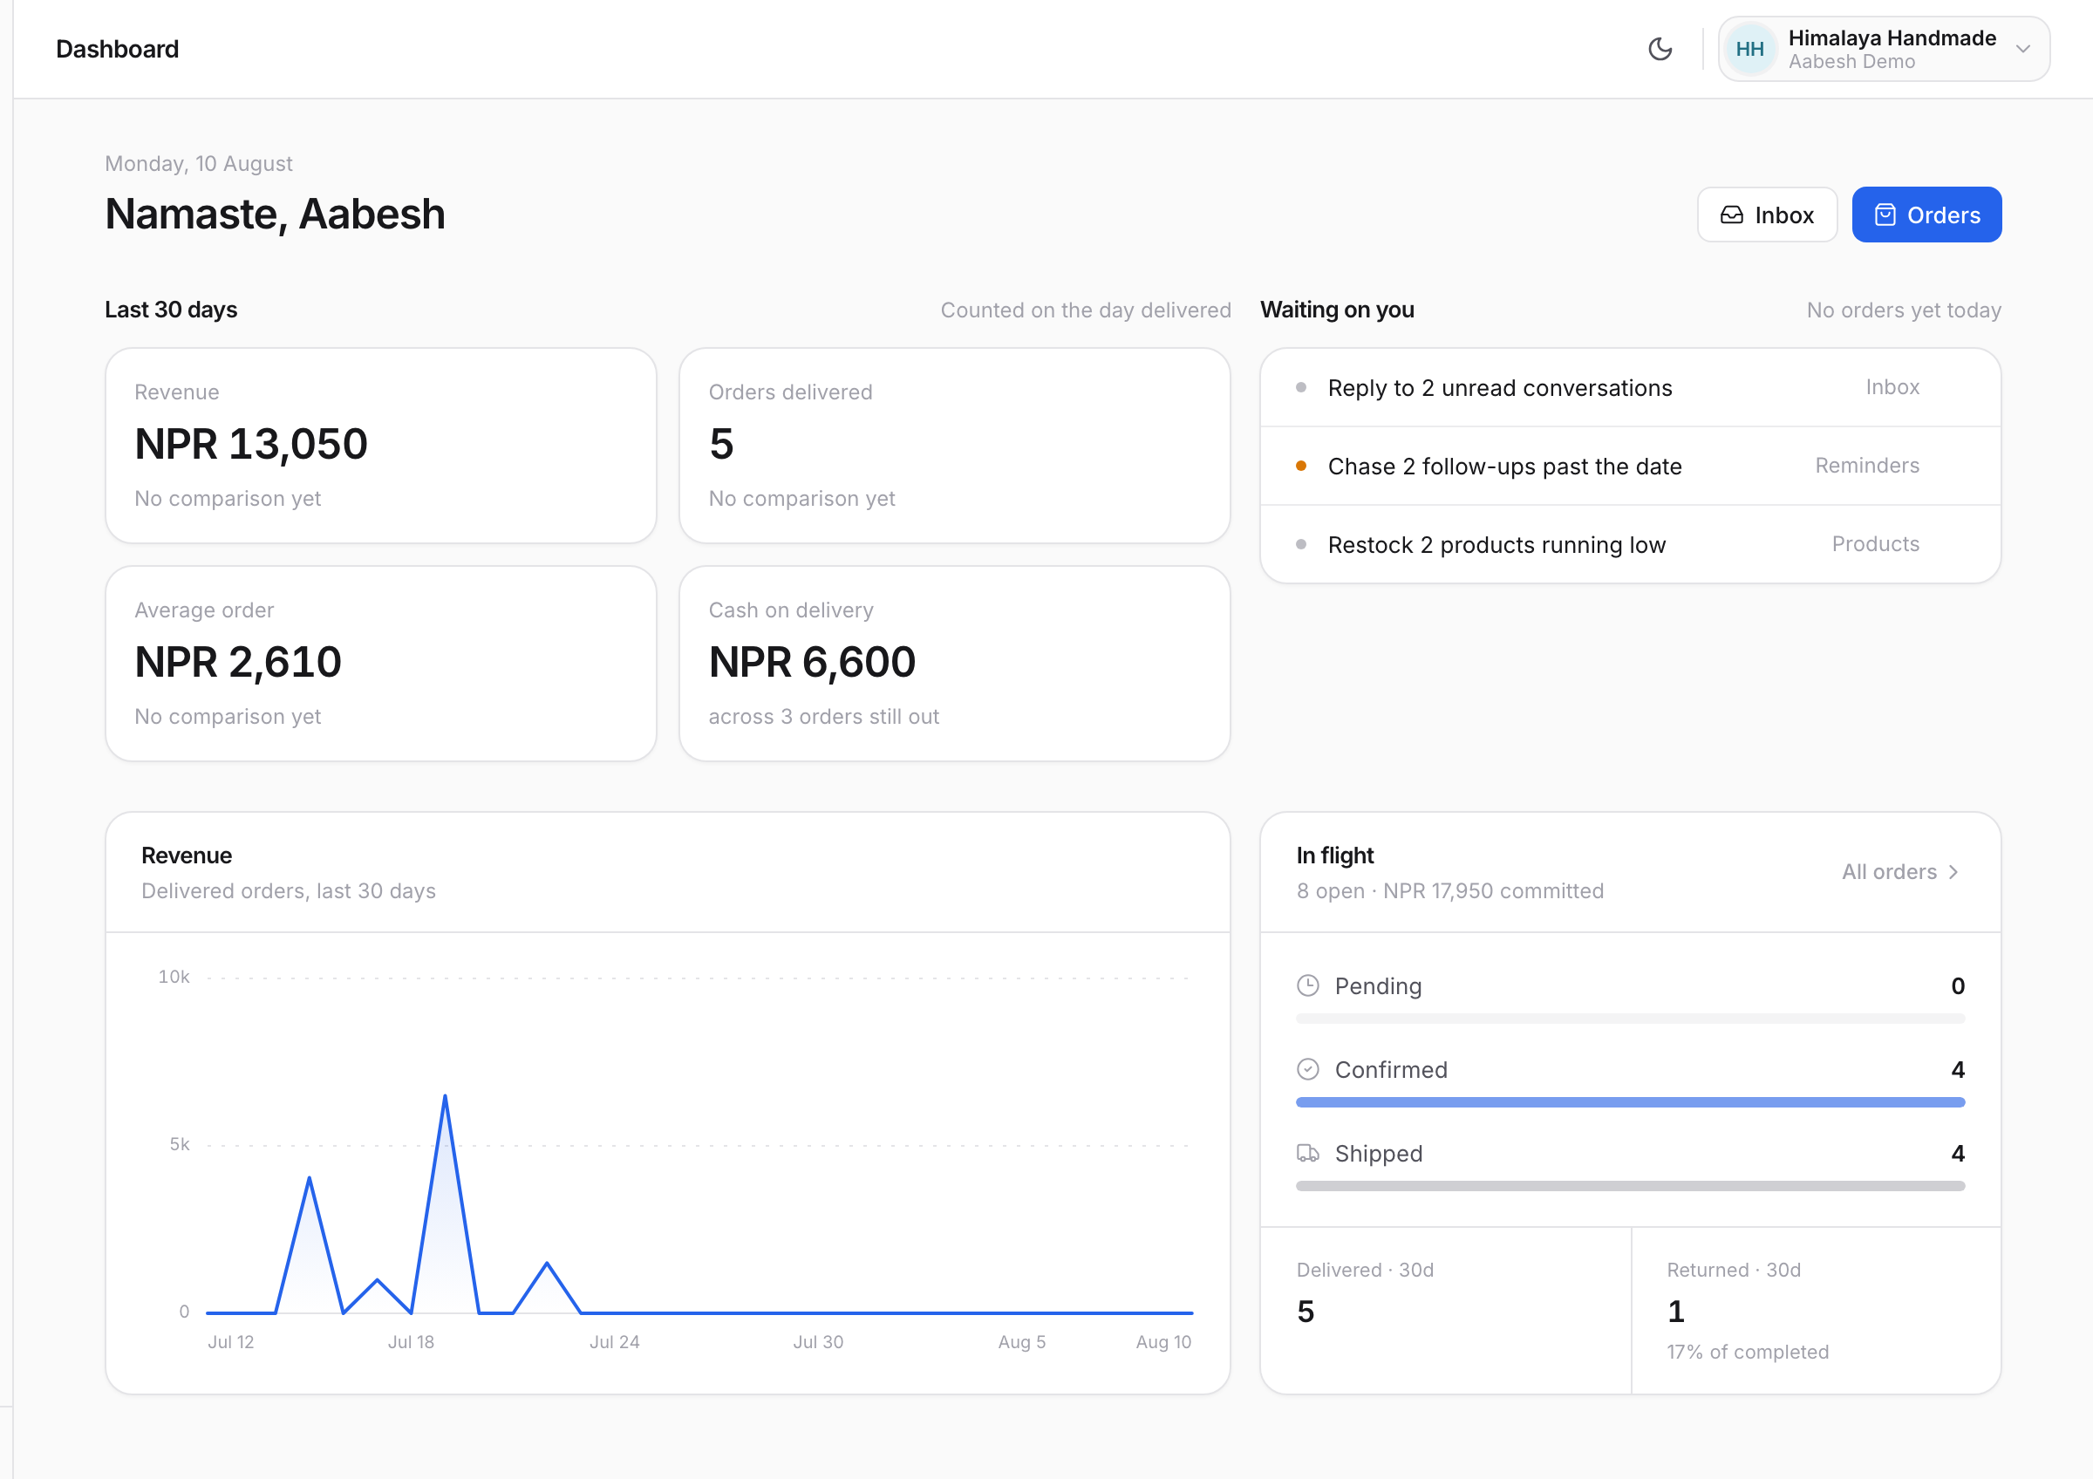
Task: Select the Cash on delivery card
Action: pos(954,664)
